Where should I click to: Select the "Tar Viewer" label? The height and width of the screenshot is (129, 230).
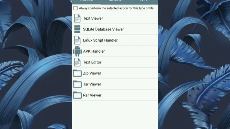pyautogui.click(x=92, y=84)
